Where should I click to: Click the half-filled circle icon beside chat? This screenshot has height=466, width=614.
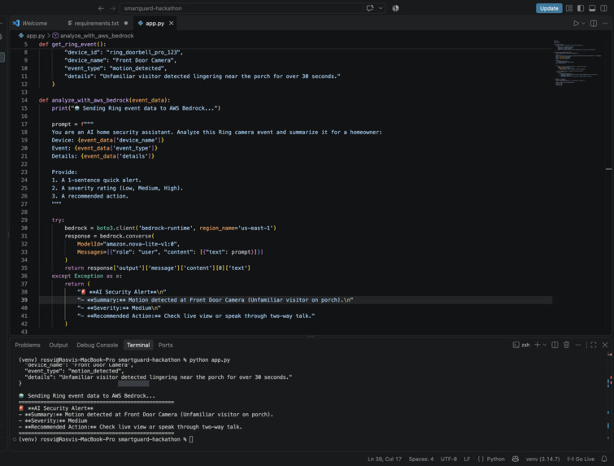point(395,8)
